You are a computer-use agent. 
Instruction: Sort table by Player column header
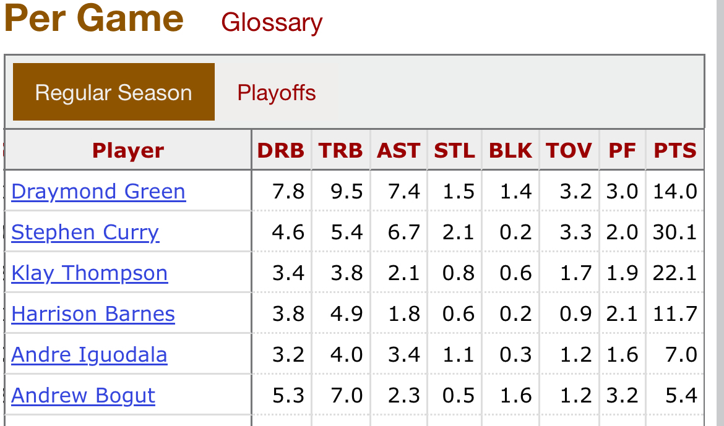[x=128, y=150]
